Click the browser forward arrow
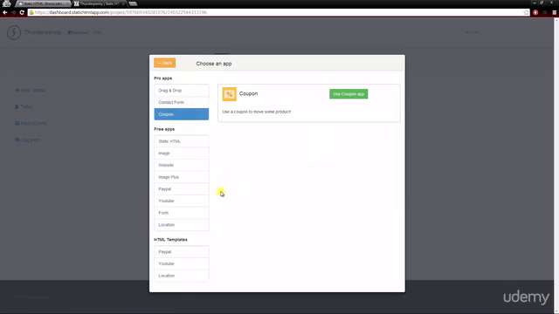This screenshot has width=559, height=314. tap(14, 12)
